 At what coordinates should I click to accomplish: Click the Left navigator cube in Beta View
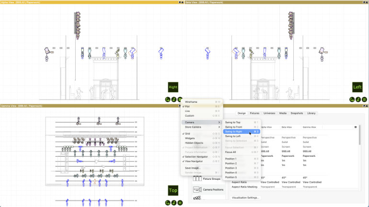tap(357, 87)
